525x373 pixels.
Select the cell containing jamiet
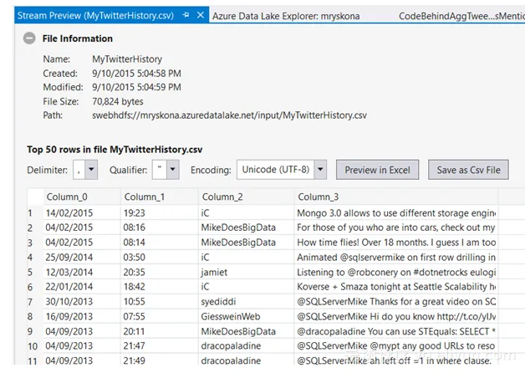pos(214,273)
